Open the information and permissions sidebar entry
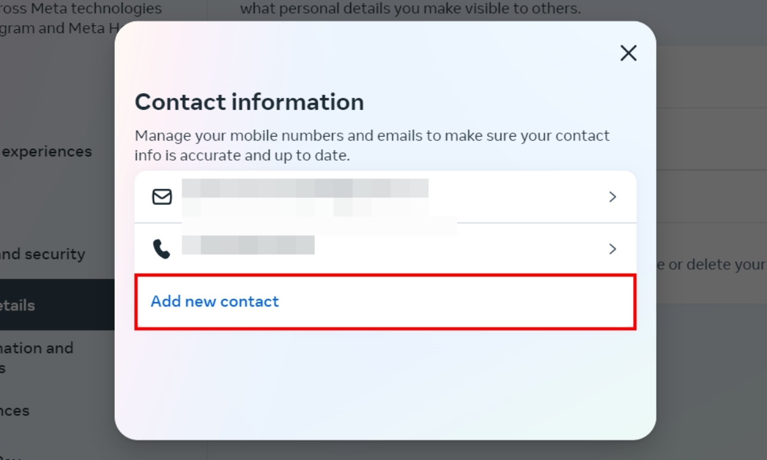Viewport: 767px width, 460px height. tap(37, 358)
